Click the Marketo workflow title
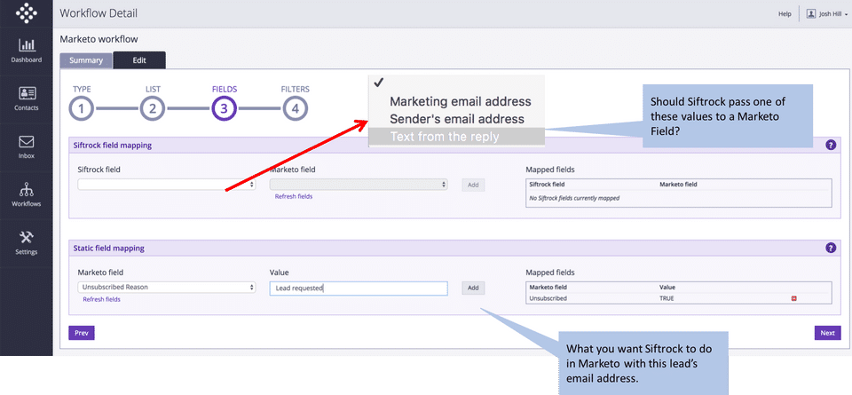This screenshot has height=395, width=852. (99, 39)
